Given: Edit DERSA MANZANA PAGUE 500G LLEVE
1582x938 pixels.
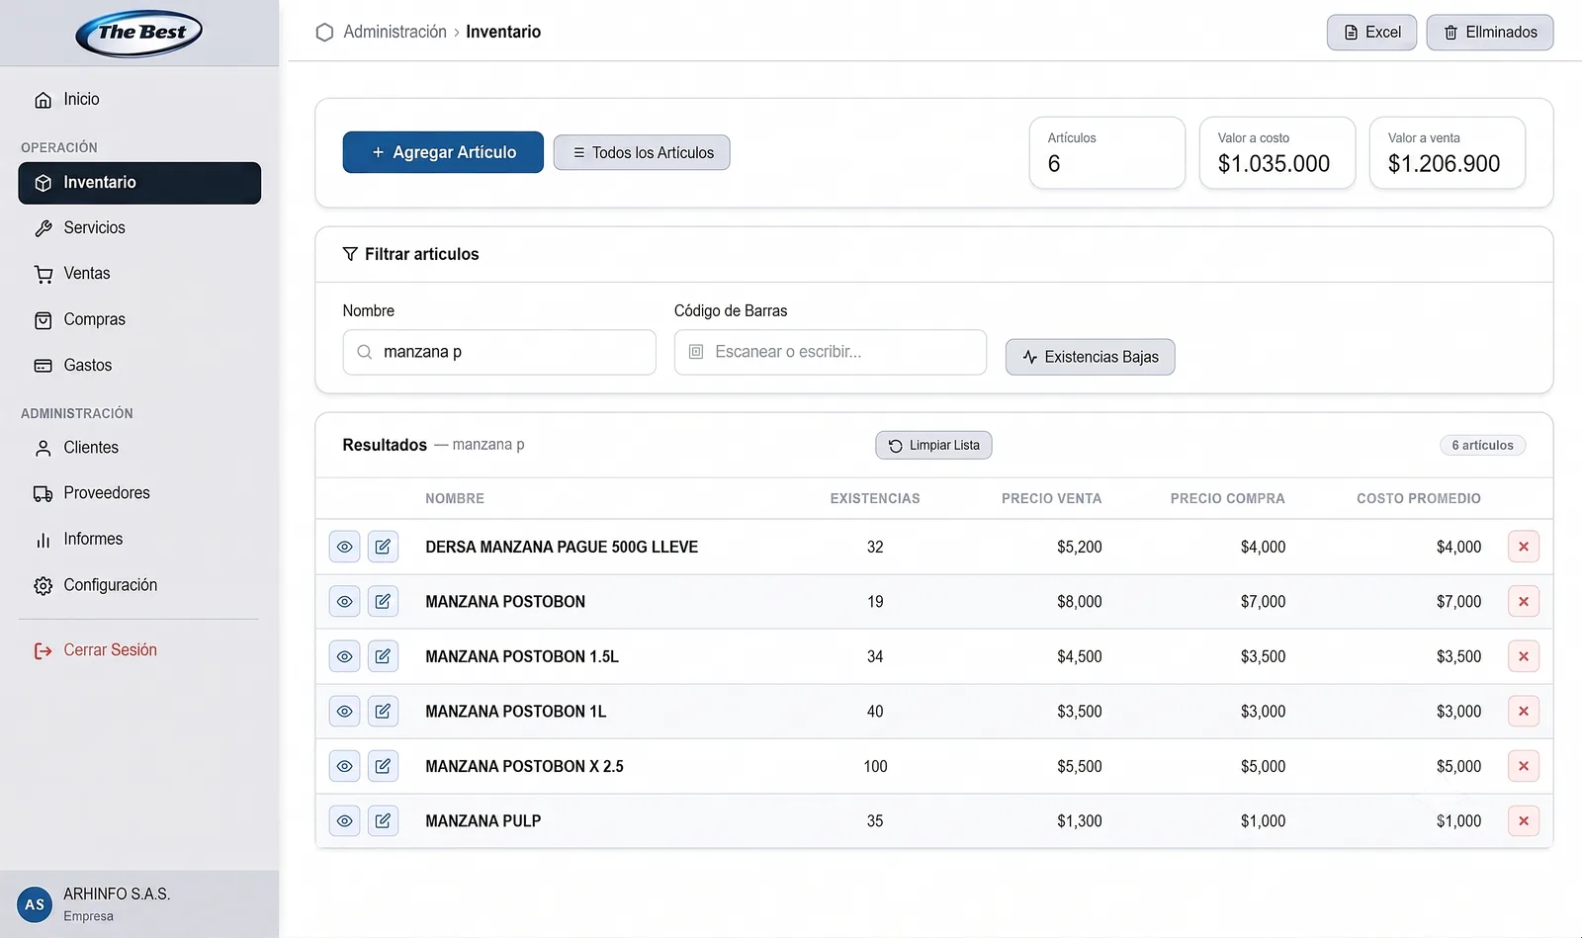Looking at the screenshot, I should 384,547.
